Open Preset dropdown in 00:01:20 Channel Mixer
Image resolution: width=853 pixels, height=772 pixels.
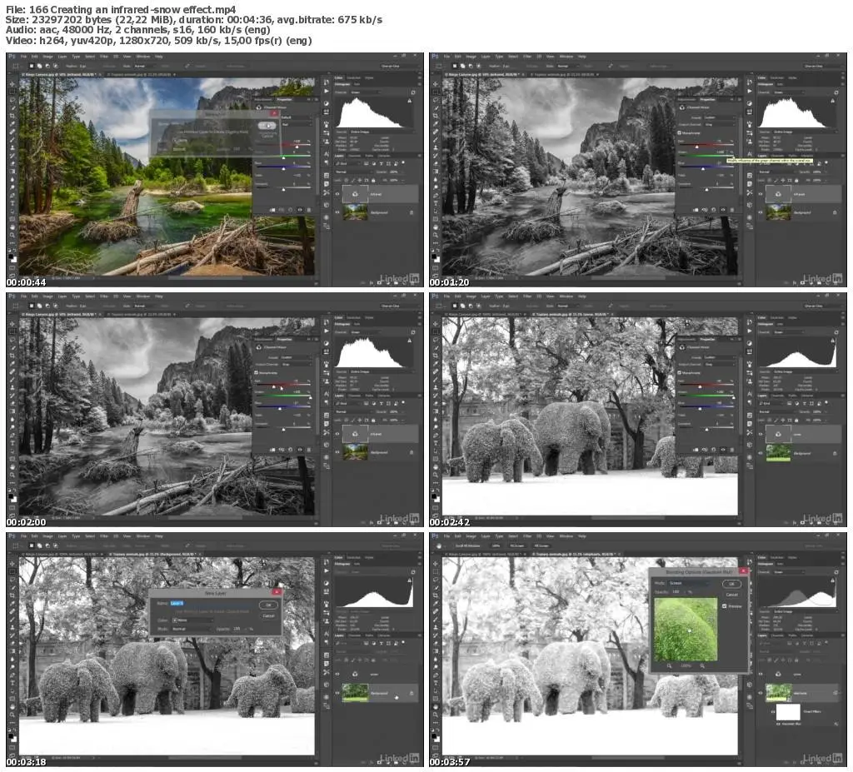click(x=720, y=117)
